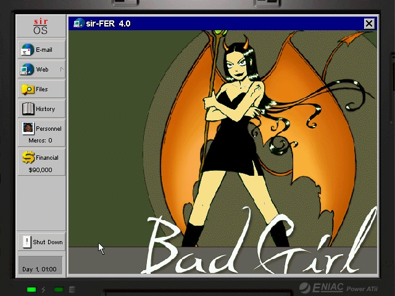
Task: Click the sirOS logo
Action: point(40,27)
